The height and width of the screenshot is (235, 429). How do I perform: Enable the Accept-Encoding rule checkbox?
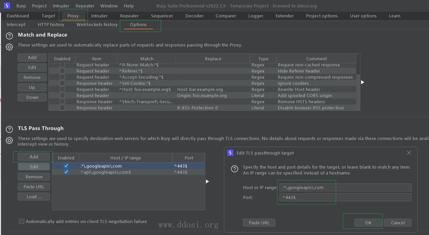tap(62, 77)
